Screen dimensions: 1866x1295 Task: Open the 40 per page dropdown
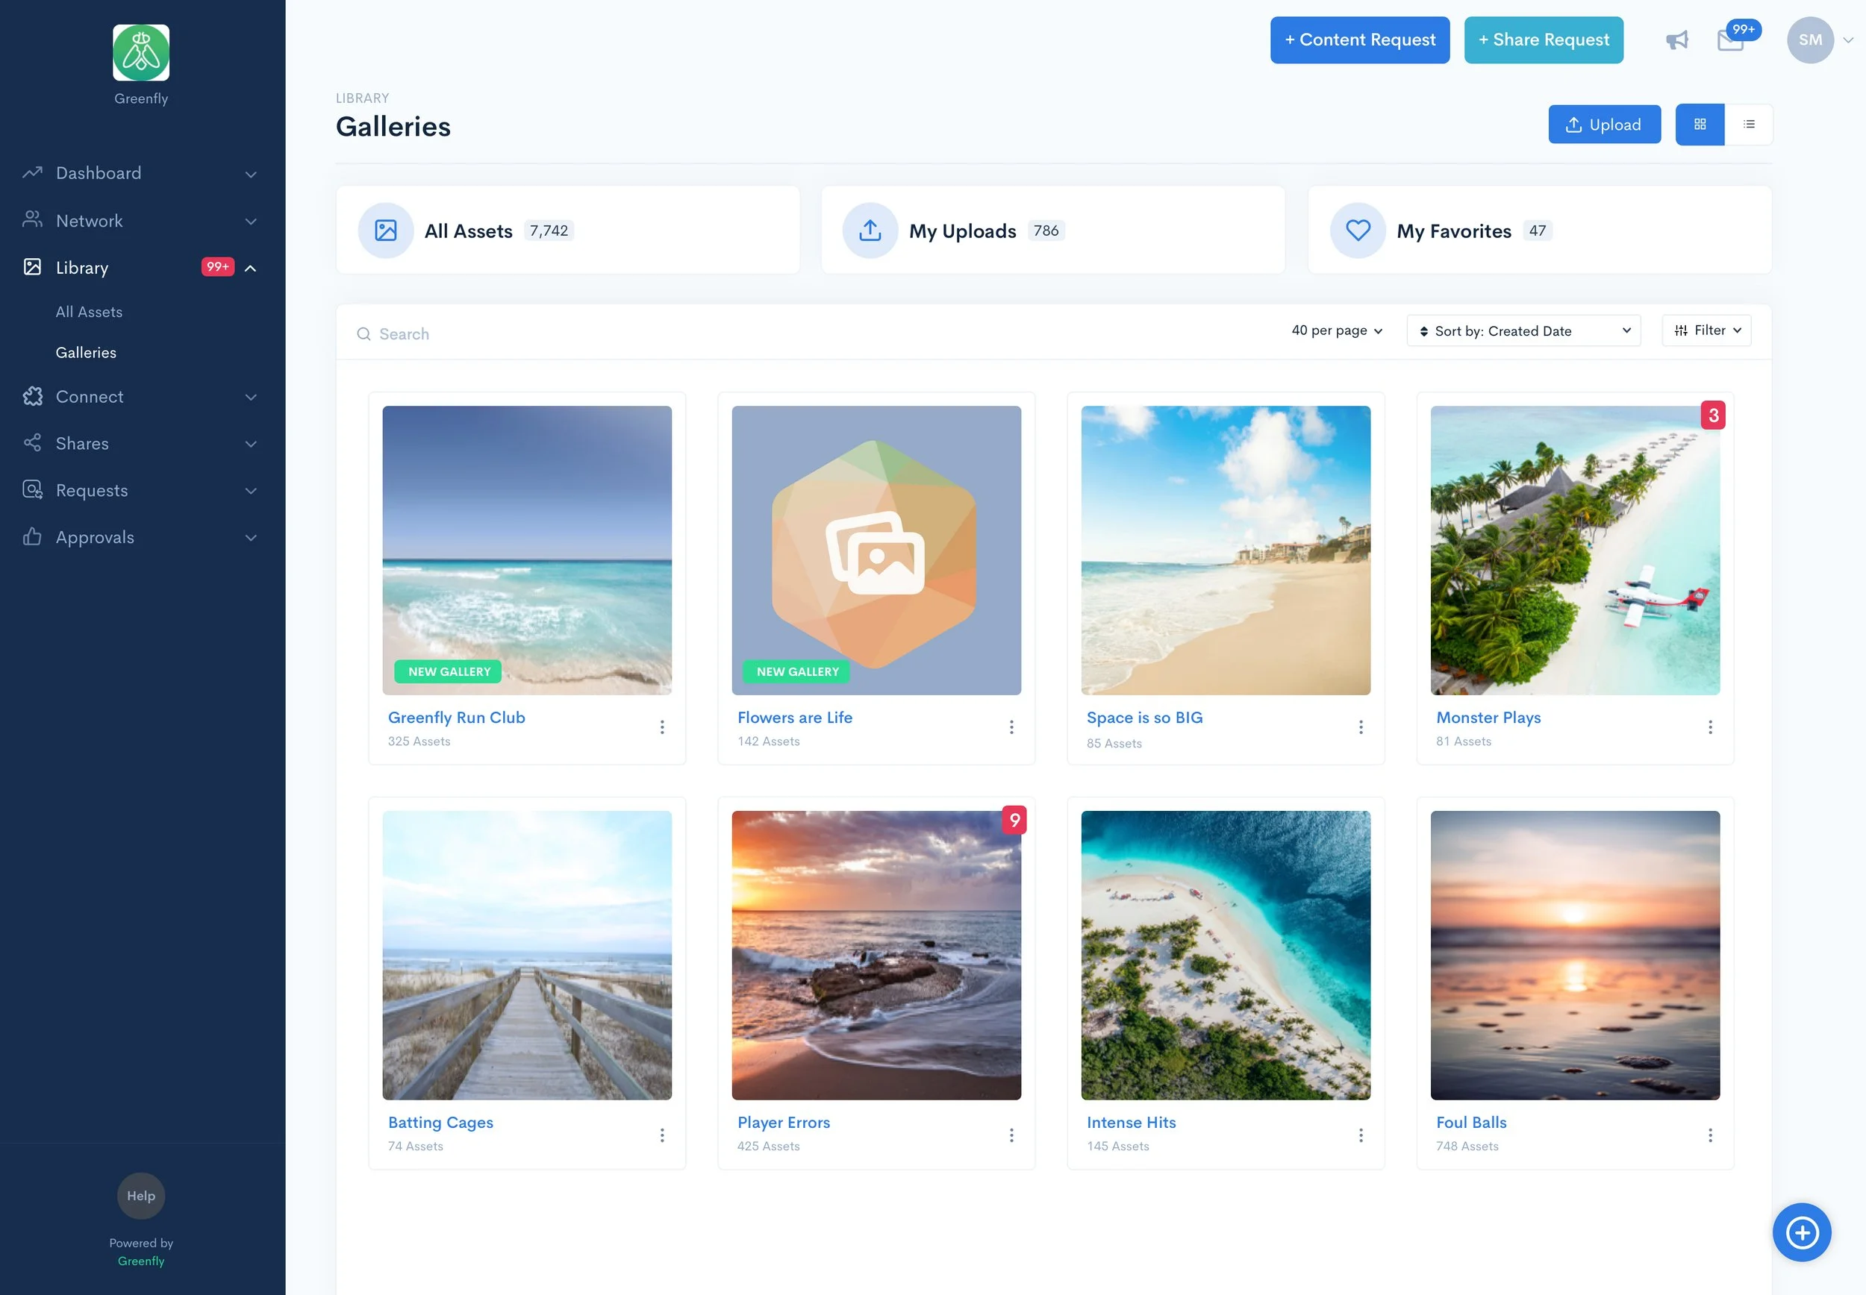pyautogui.click(x=1336, y=330)
